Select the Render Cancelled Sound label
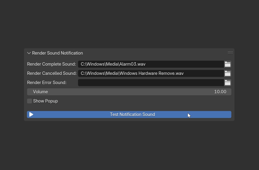This screenshot has height=170, width=259. [52, 73]
